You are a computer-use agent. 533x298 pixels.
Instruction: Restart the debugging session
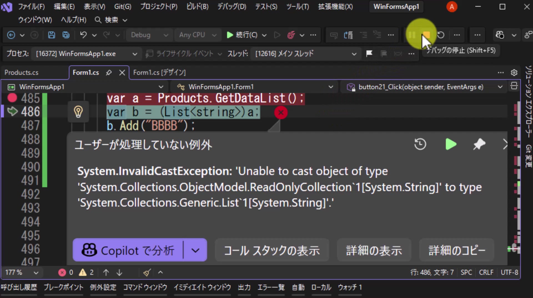click(x=441, y=35)
